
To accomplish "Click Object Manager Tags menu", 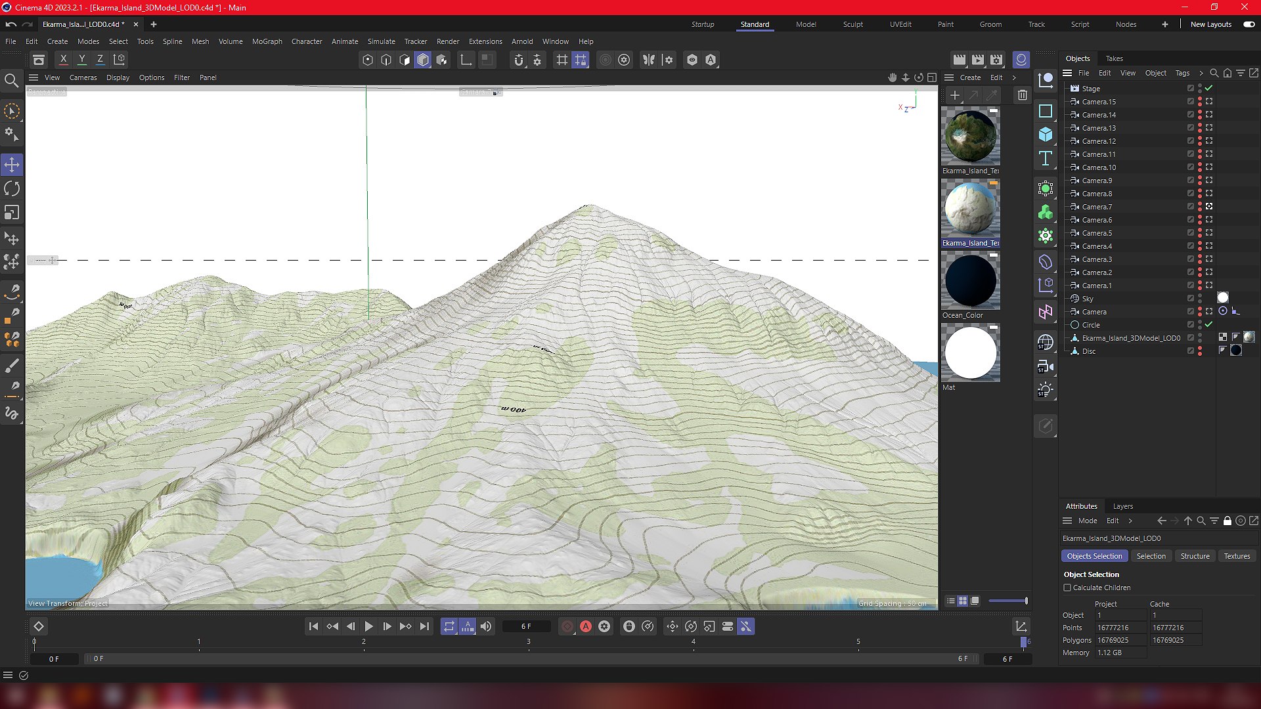I will 1182,73.
